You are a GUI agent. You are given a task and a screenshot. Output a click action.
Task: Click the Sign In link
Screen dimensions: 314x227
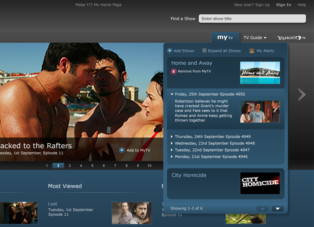point(283,5)
